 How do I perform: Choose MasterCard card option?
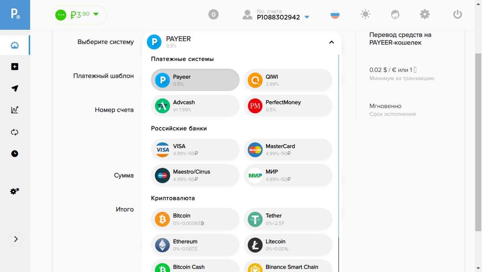[x=288, y=150]
